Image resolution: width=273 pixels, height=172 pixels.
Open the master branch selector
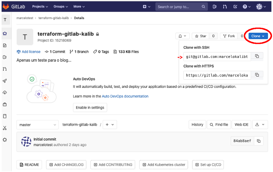[38, 125]
